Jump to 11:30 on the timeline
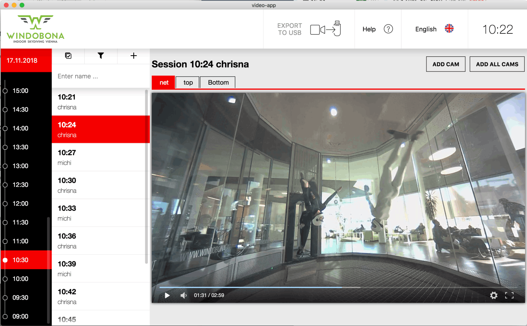 coord(20,222)
